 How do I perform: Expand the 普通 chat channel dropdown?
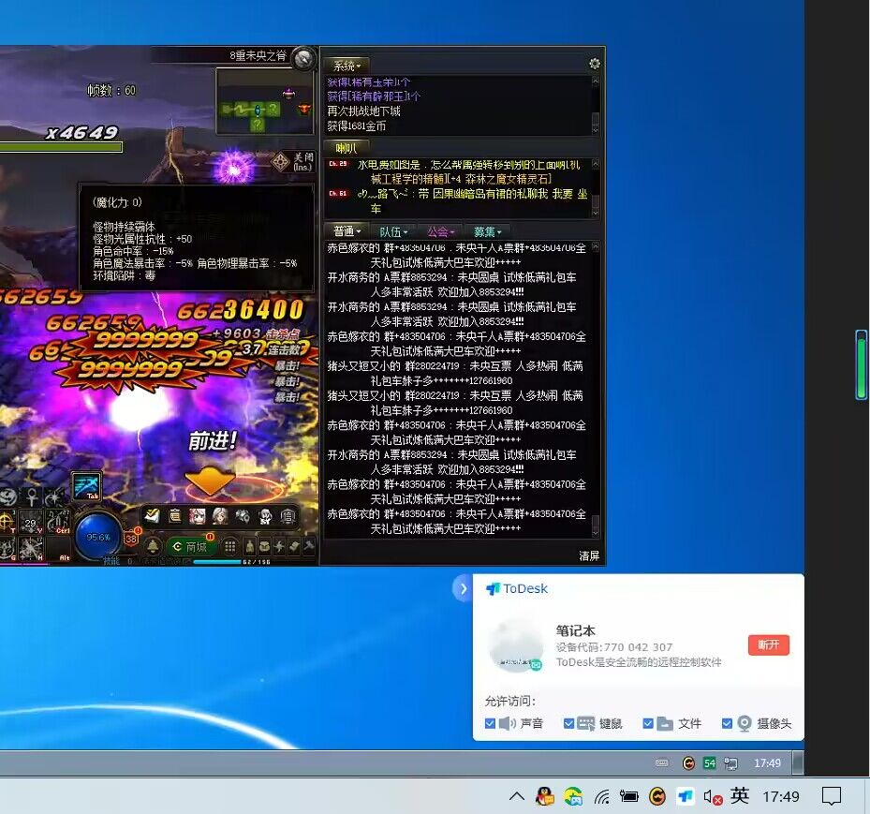tap(347, 230)
